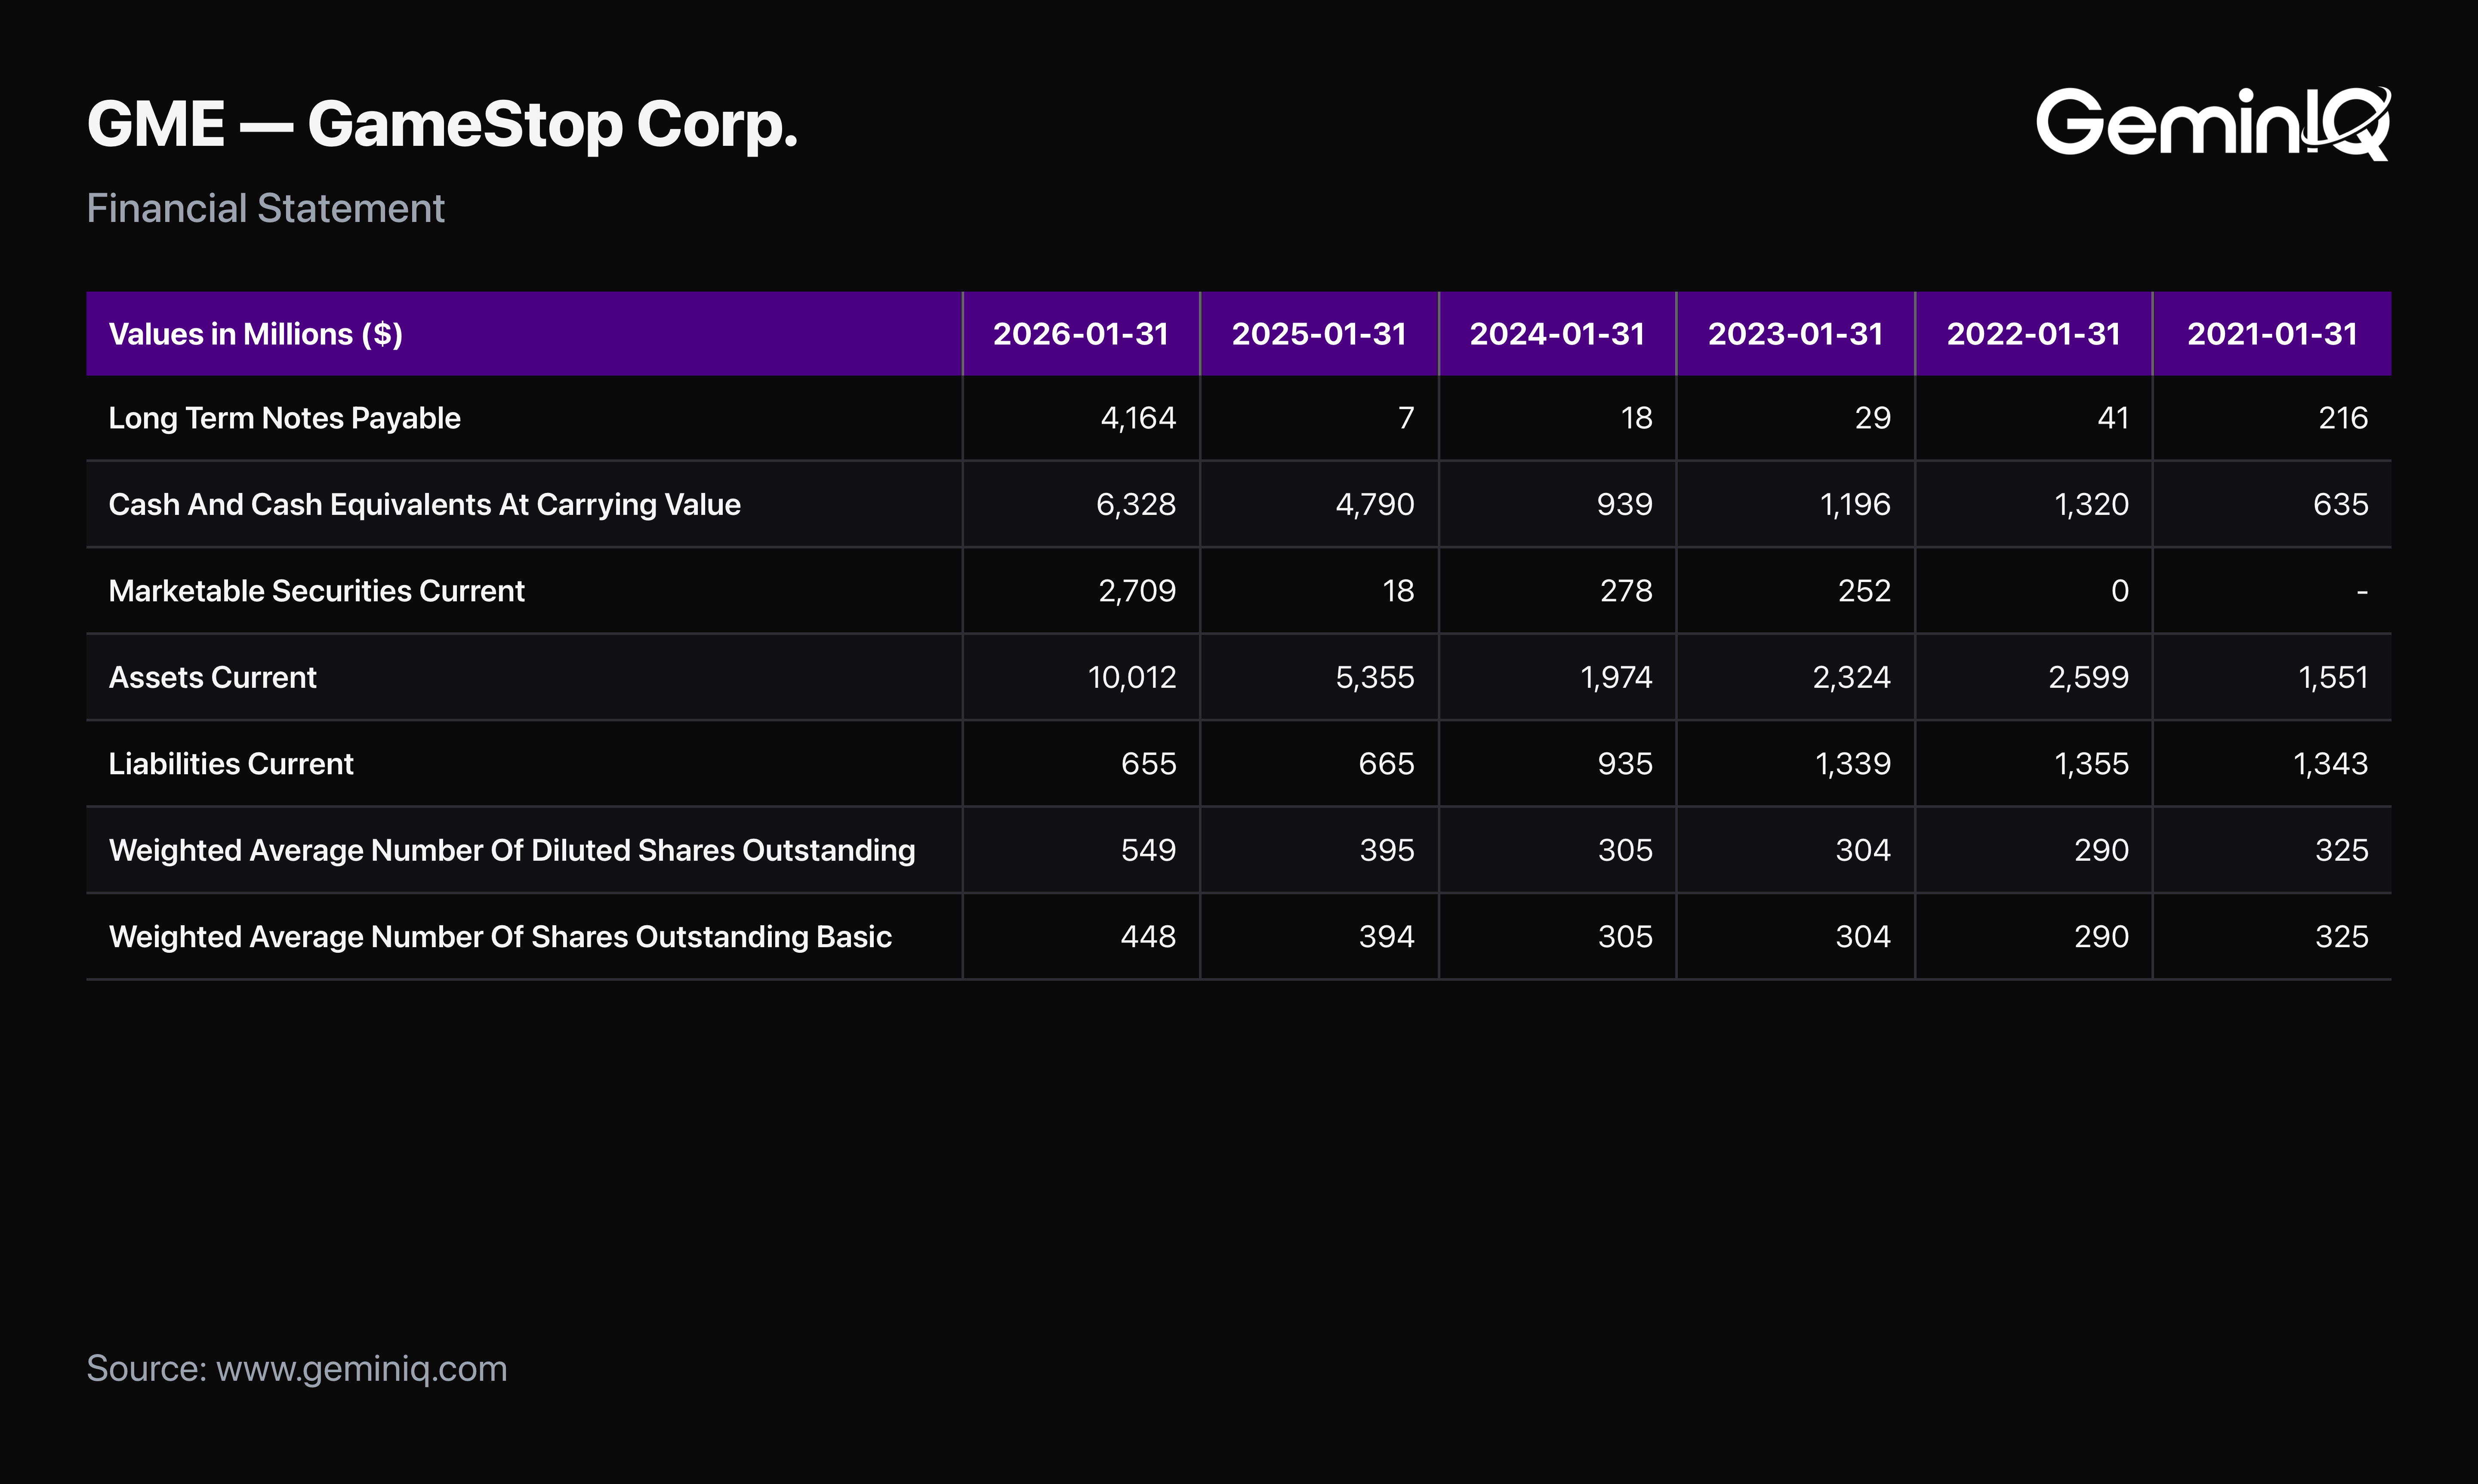Click the cash value 4,790

[x=1375, y=505]
